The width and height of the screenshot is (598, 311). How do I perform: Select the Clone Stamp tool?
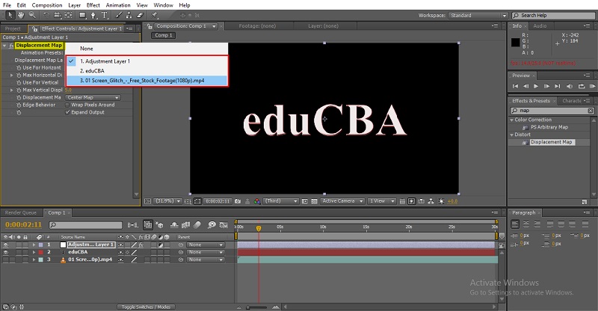(x=129, y=15)
